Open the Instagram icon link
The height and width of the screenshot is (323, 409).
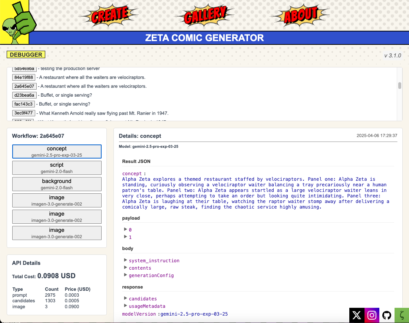[372, 315]
